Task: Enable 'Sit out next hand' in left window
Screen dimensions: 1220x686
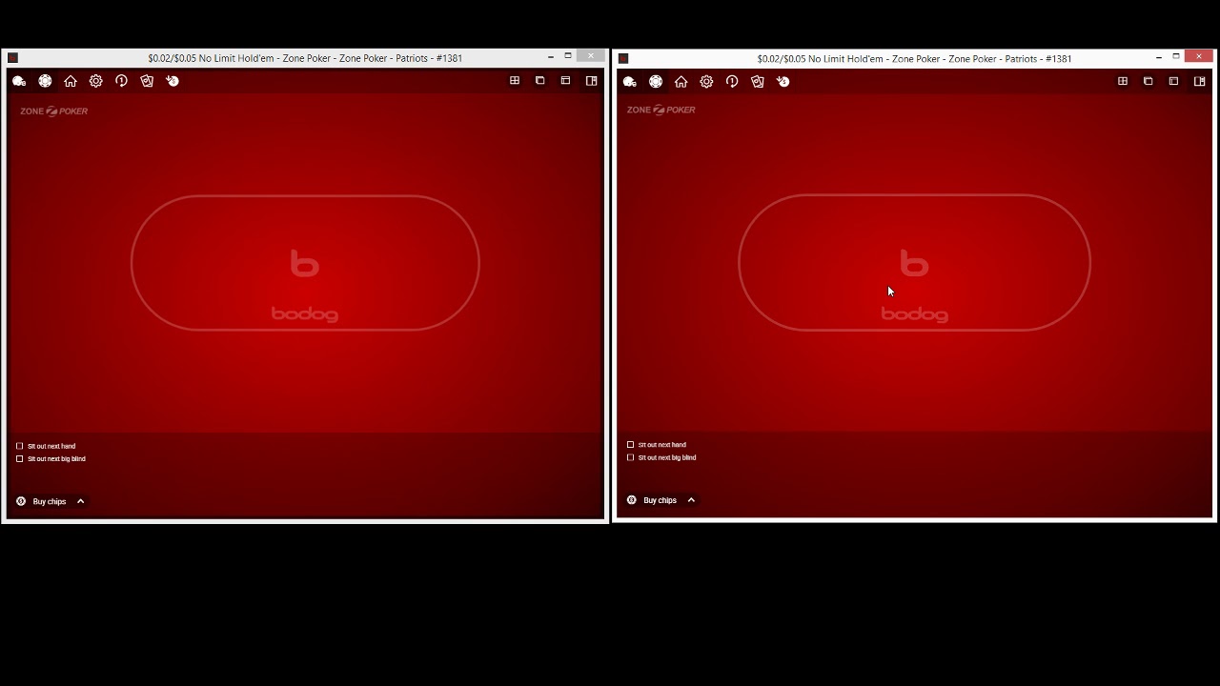Action: [19, 446]
